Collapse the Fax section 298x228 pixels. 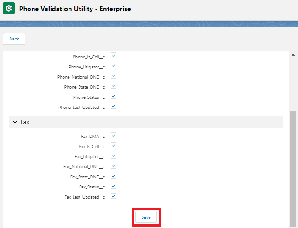[x=15, y=122]
